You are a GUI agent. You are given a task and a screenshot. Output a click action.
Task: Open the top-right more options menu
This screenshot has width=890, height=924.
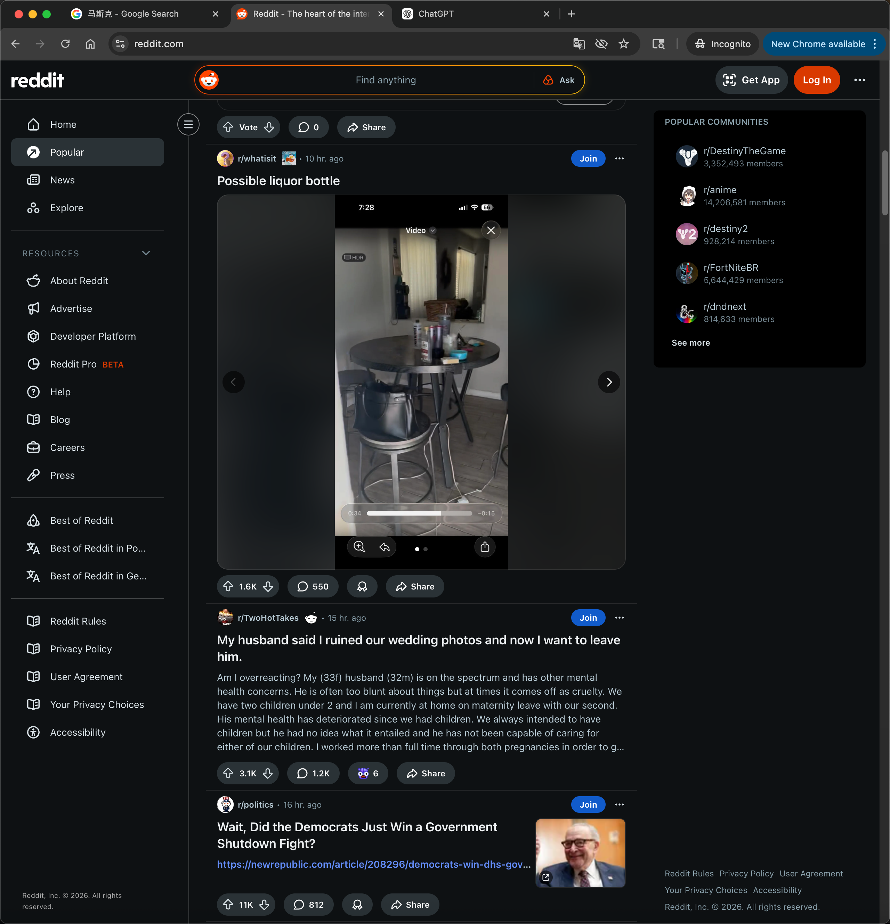click(859, 80)
